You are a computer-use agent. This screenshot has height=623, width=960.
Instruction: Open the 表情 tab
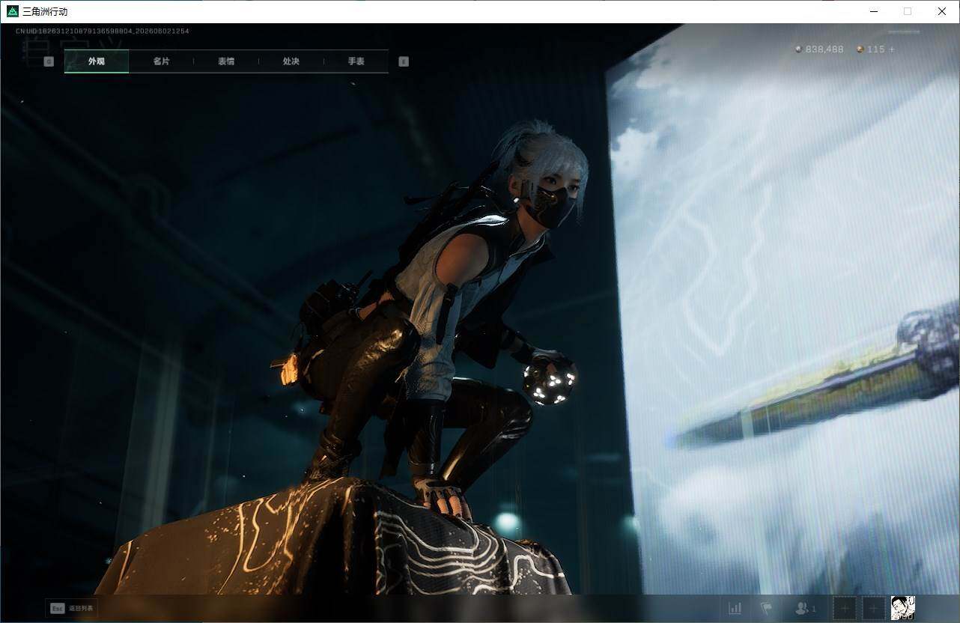pyautogui.click(x=226, y=61)
